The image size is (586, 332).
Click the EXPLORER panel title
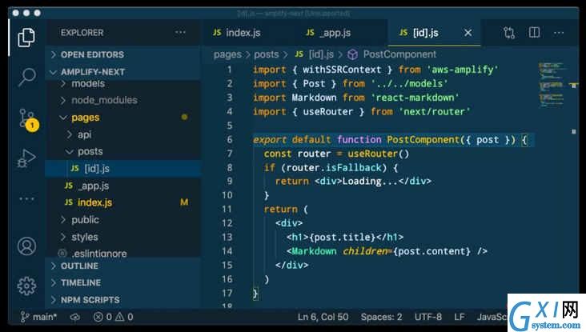coord(82,33)
